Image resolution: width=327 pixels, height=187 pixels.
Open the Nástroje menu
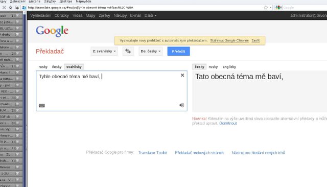66,2
